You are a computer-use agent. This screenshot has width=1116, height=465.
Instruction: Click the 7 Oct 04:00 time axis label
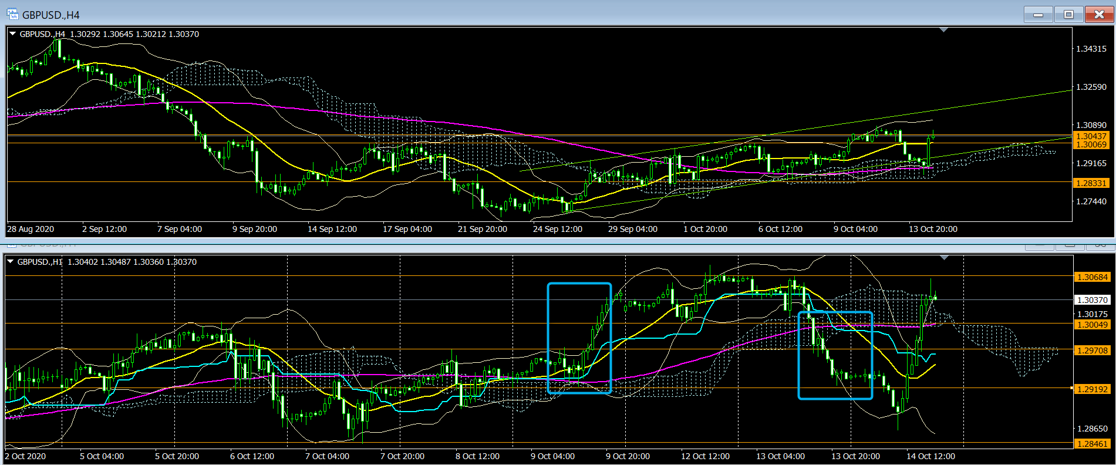click(328, 456)
